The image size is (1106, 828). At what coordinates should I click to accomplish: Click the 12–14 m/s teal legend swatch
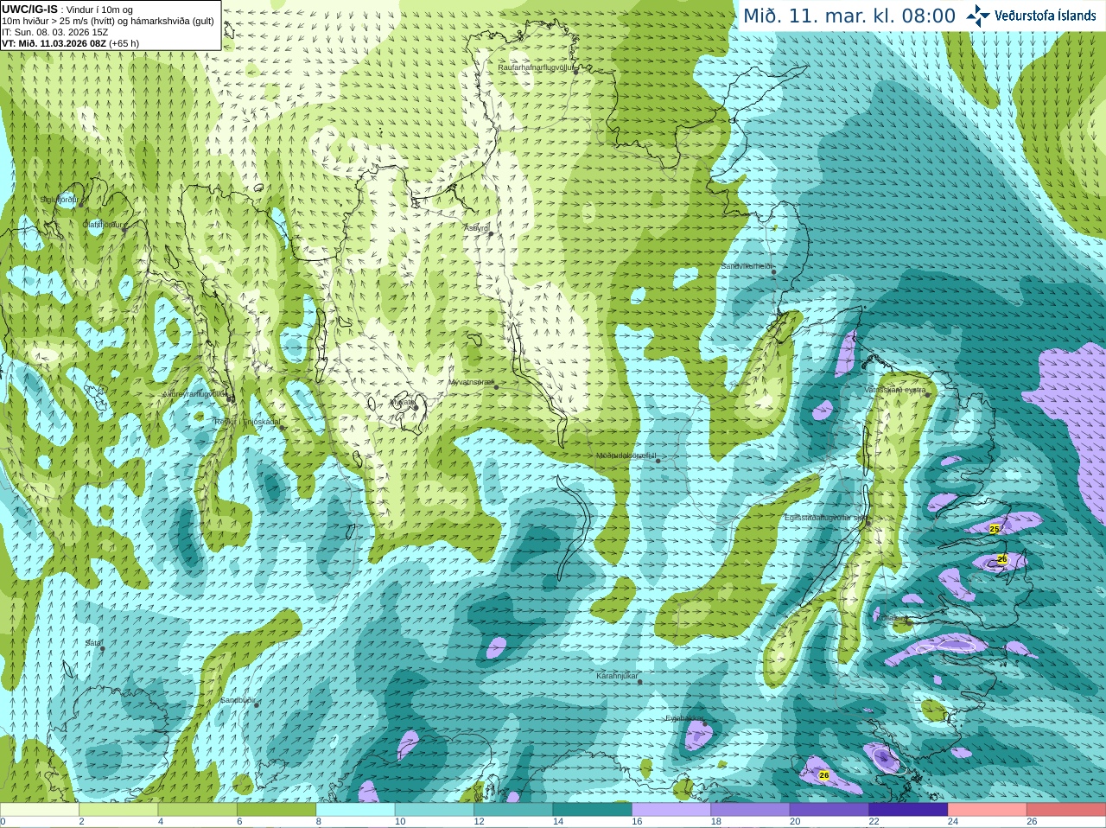pyautogui.click(x=513, y=810)
